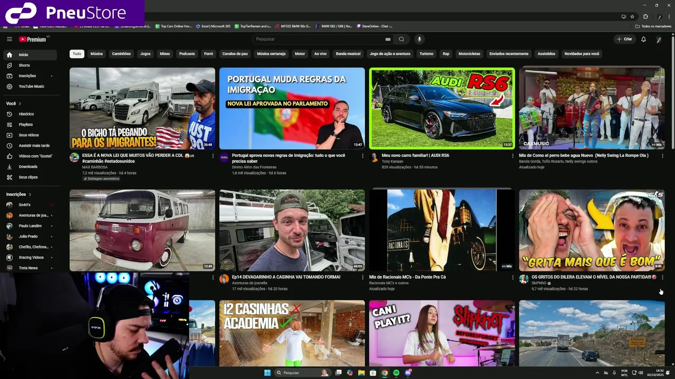The width and height of the screenshot is (675, 379).
Task: Start voice search with microphone
Action: point(419,39)
